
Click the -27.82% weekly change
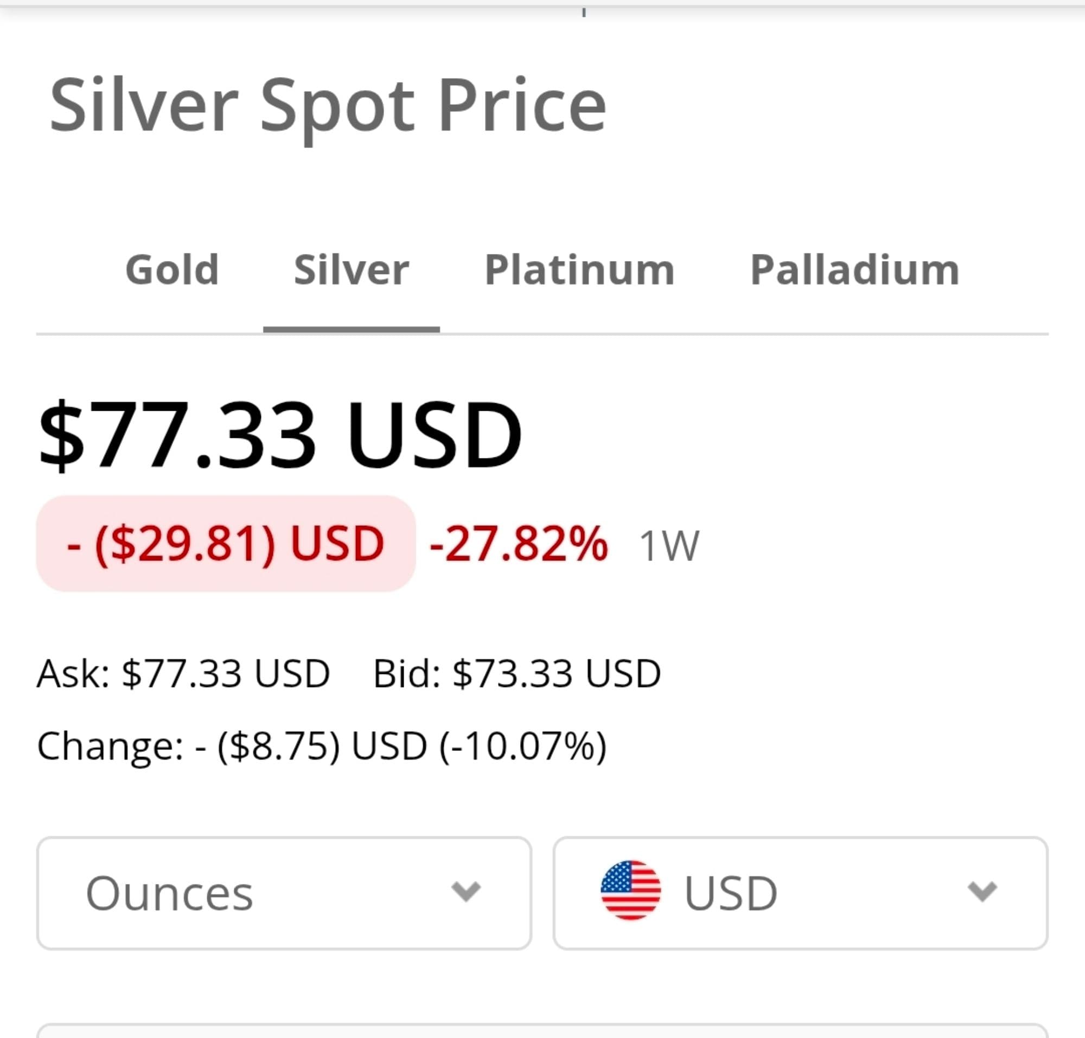click(519, 545)
